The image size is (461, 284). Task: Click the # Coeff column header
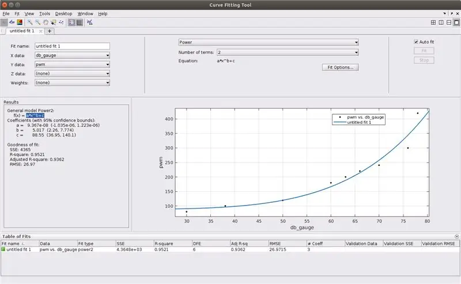pos(326,244)
